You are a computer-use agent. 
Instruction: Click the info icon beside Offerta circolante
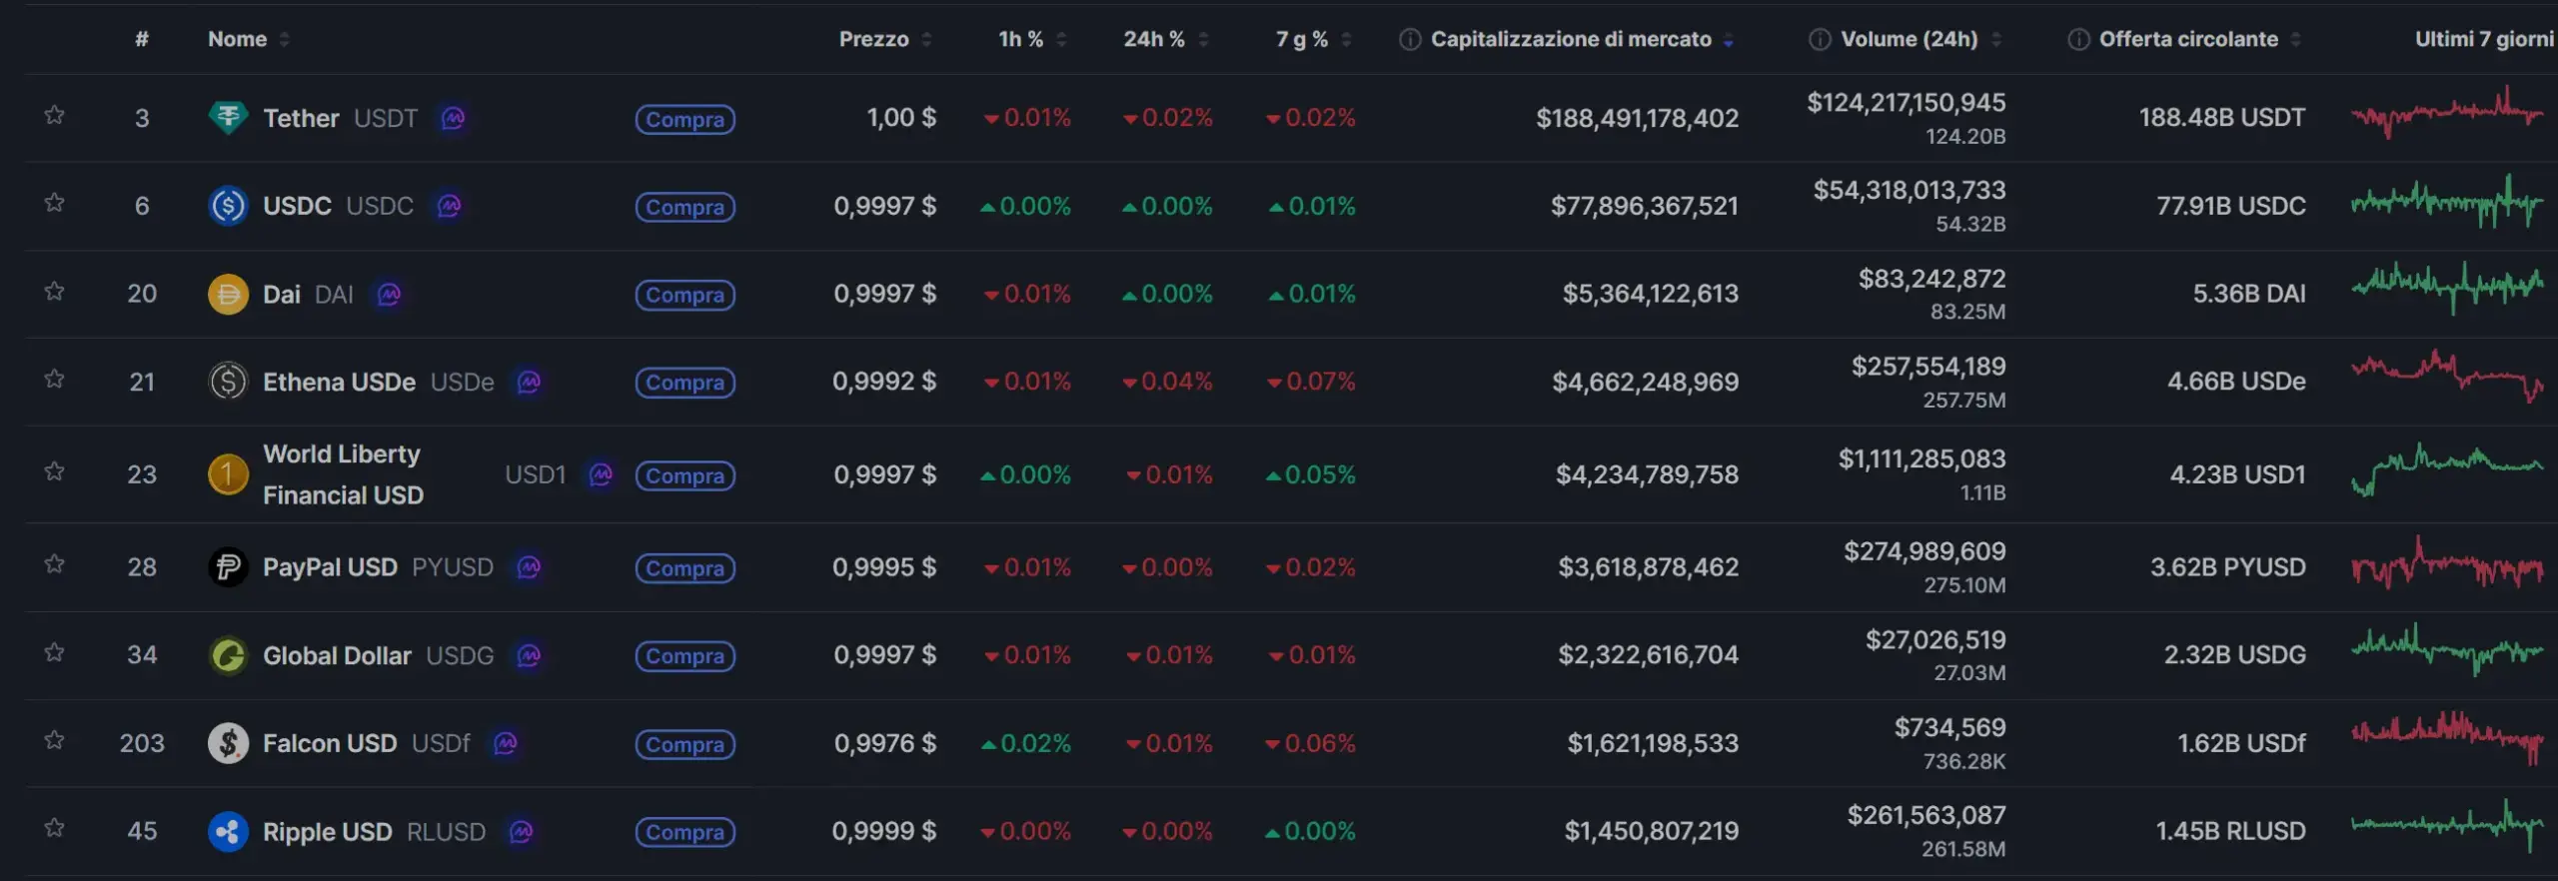(x=2077, y=40)
